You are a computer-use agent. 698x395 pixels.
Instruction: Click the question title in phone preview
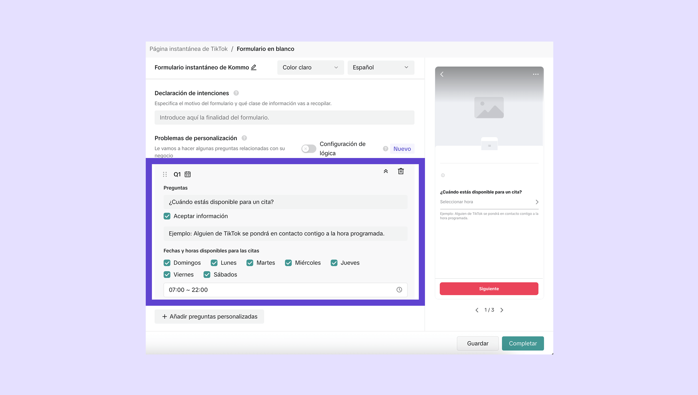(x=481, y=192)
